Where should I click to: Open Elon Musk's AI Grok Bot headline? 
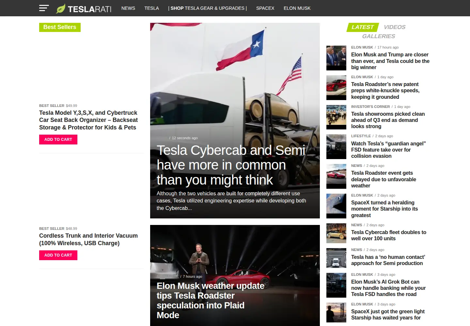pyautogui.click(x=388, y=288)
